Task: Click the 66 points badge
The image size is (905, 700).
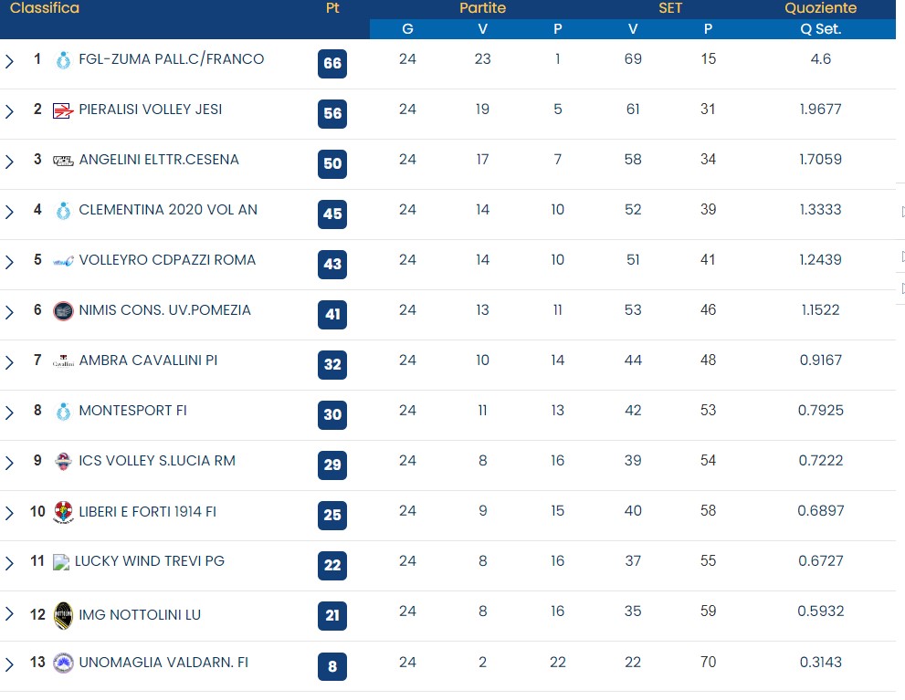Action: (x=332, y=64)
